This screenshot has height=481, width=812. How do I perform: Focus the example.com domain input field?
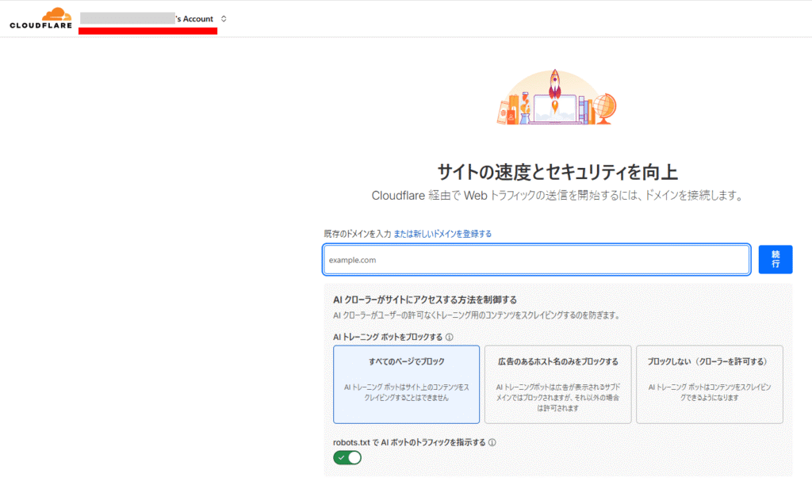click(x=536, y=260)
